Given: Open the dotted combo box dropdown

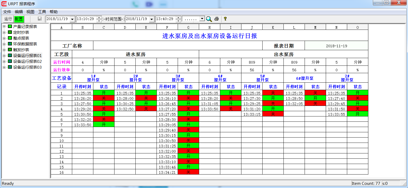Looking at the screenshot, I should point(202,19).
